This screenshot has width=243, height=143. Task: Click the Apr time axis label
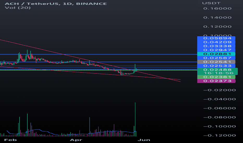(x=76, y=140)
